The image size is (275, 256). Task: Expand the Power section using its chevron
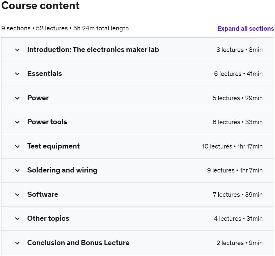pyautogui.click(x=17, y=98)
